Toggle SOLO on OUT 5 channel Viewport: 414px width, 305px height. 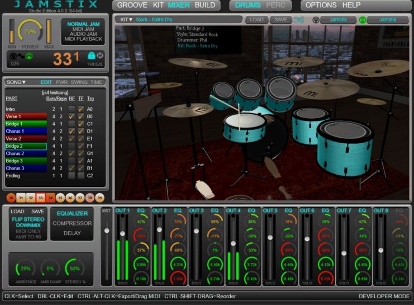[270, 283]
